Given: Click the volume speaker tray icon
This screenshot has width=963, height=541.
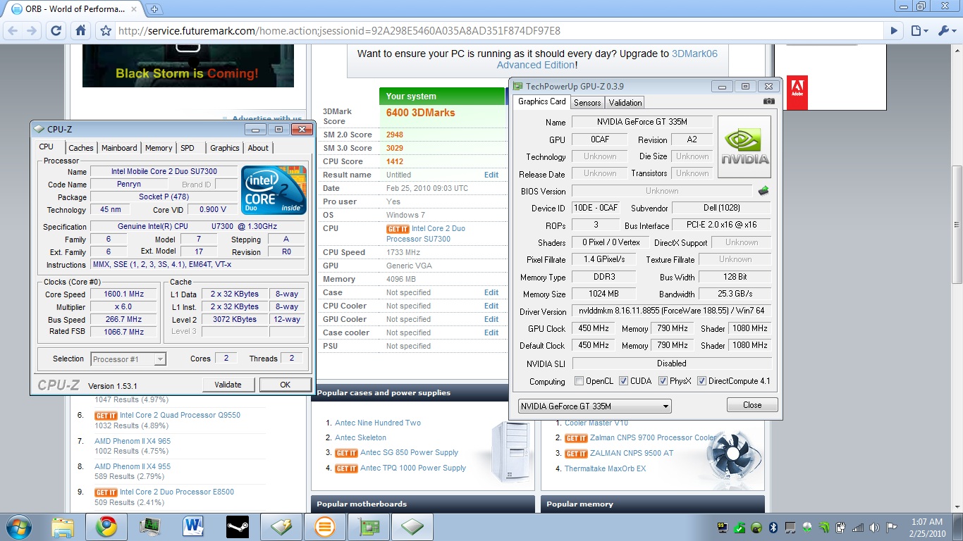Looking at the screenshot, I should pyautogui.click(x=875, y=527).
